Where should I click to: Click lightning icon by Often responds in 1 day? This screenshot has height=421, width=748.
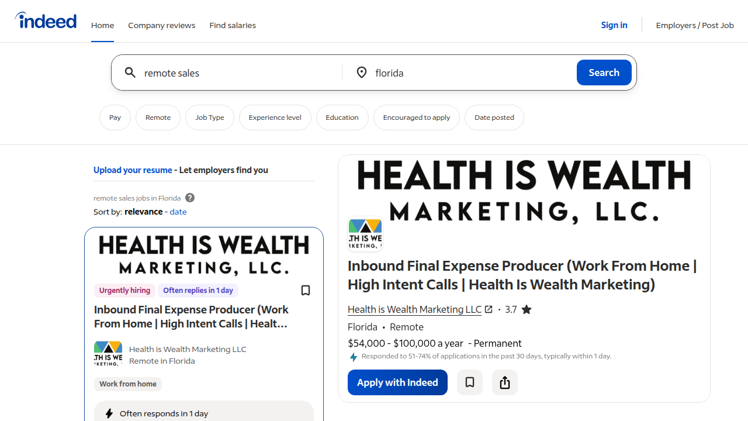(x=109, y=413)
